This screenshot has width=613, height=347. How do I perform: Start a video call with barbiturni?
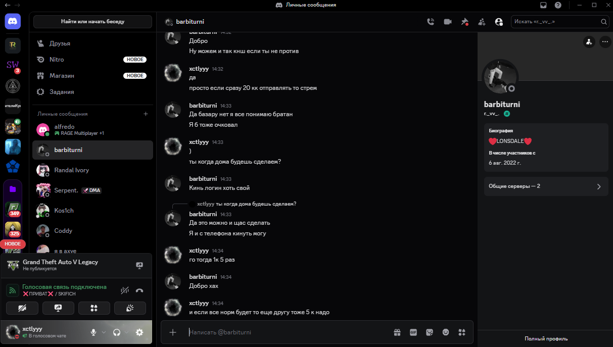tap(447, 22)
